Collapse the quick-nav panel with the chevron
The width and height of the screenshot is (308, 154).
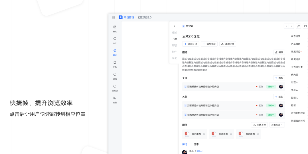point(174,26)
